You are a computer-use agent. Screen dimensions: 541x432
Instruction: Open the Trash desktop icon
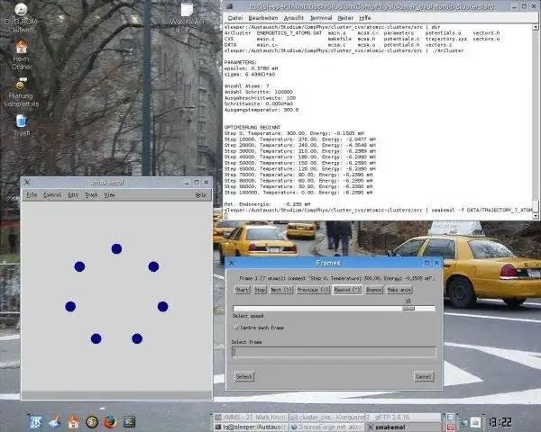click(22, 125)
